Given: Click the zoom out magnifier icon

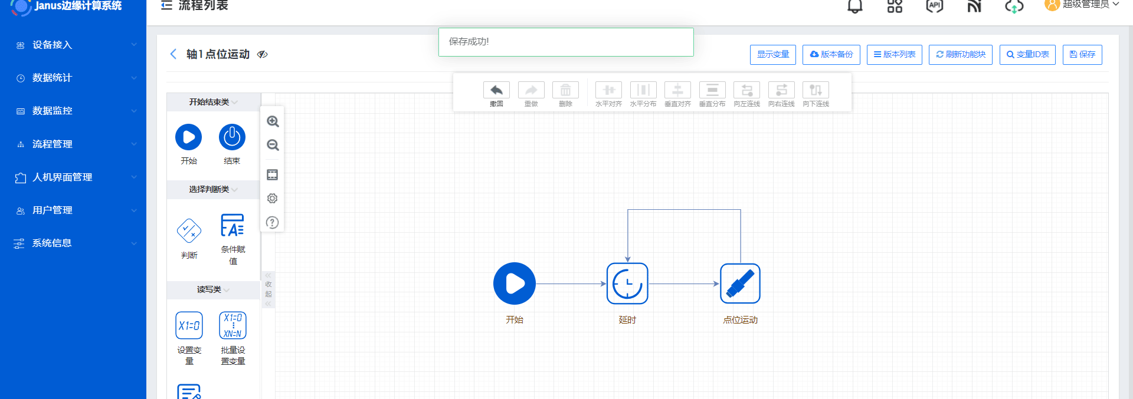Looking at the screenshot, I should click(273, 145).
